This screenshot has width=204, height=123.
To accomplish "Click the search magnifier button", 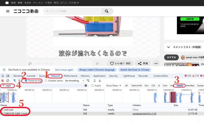I will [107, 11].
